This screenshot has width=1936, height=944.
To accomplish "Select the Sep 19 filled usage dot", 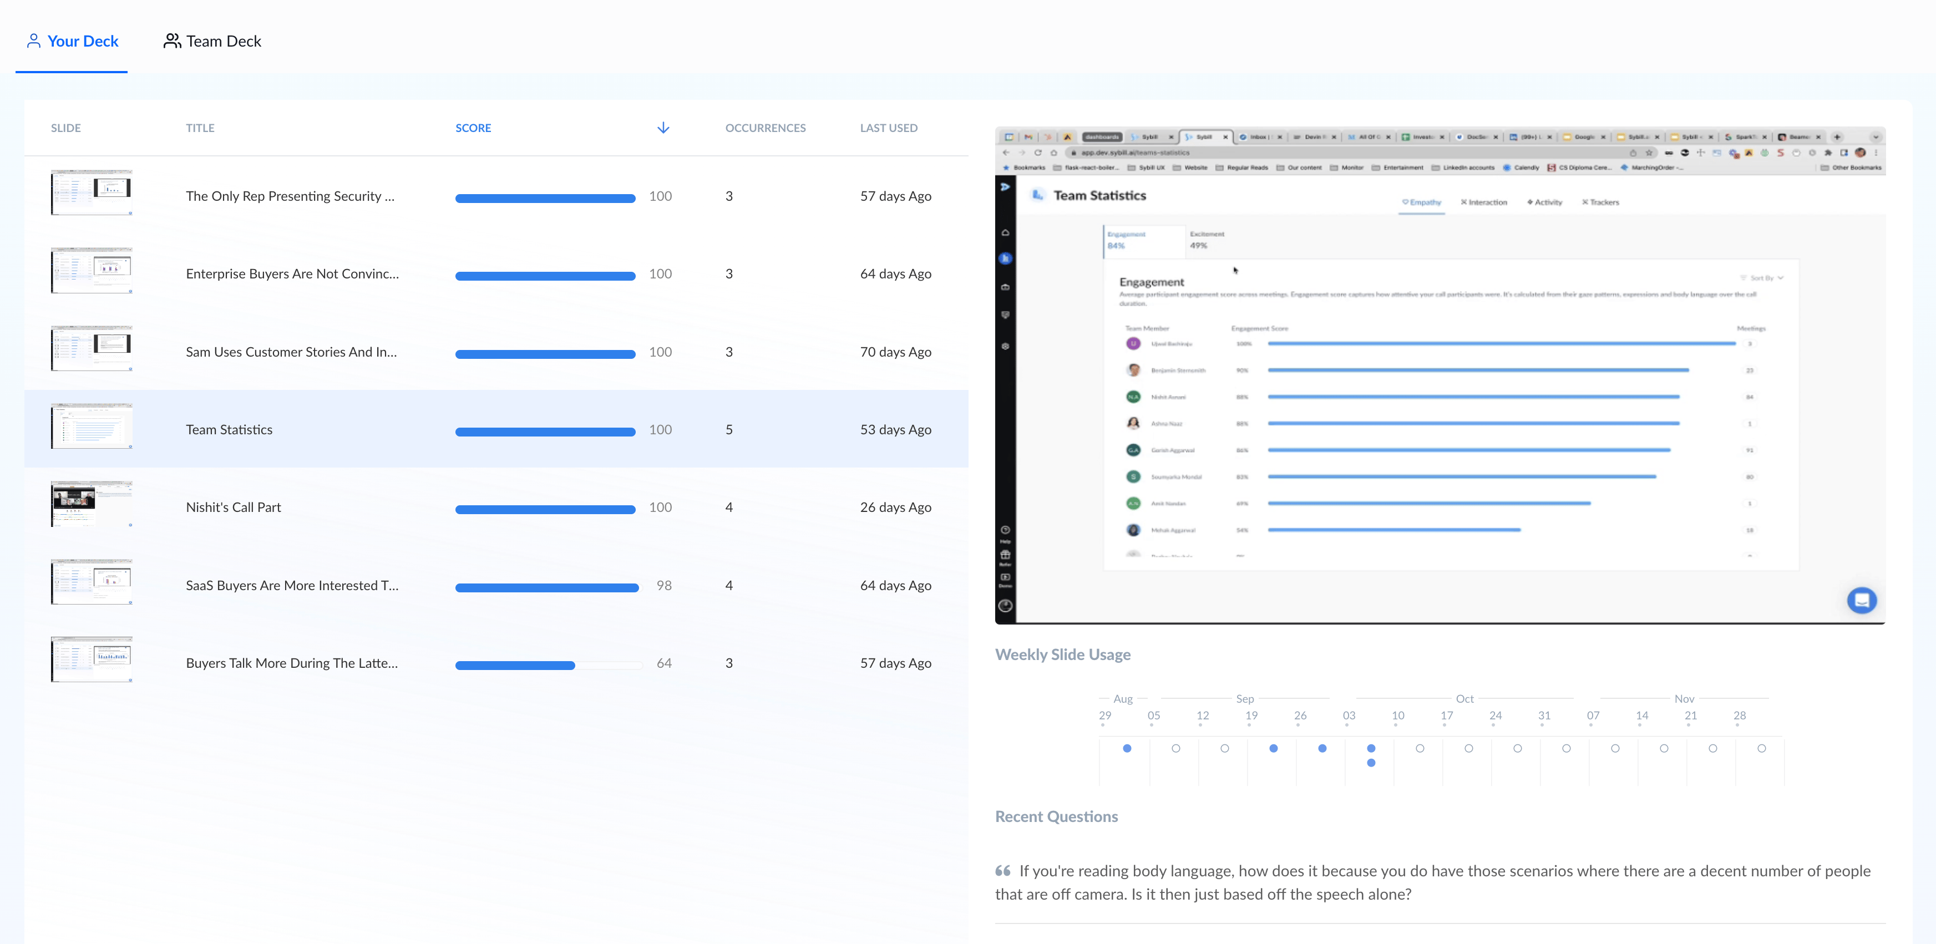I will tap(1273, 748).
